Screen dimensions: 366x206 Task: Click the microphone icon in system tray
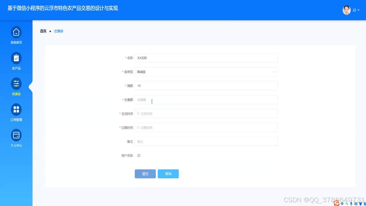click(351, 204)
